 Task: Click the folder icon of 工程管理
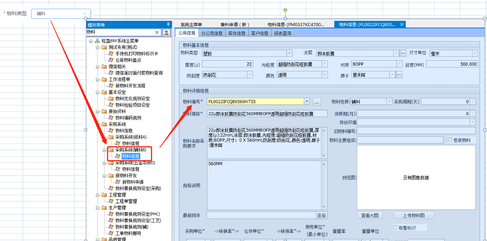click(104, 195)
